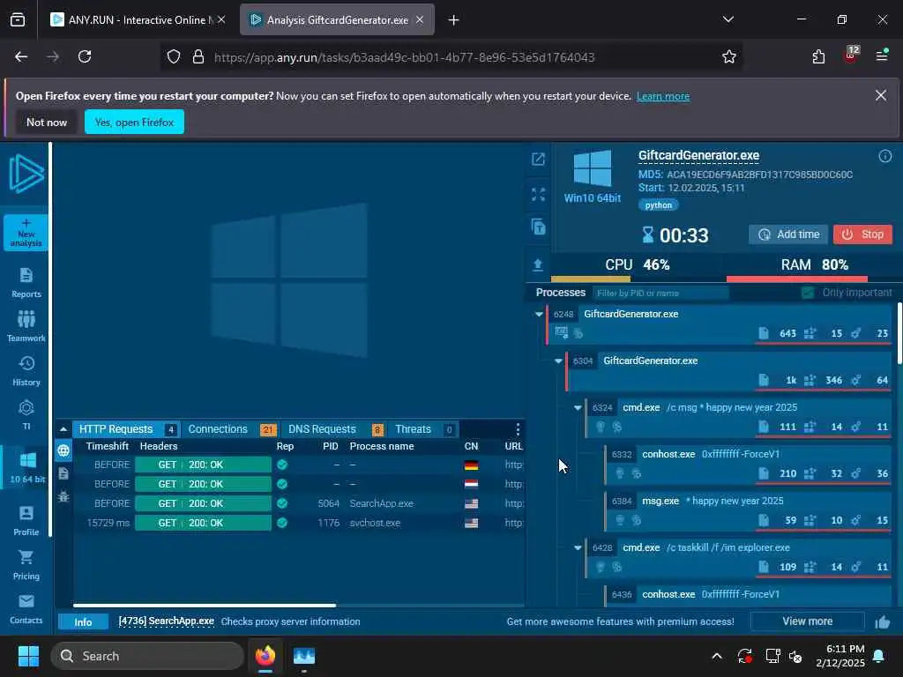Click the thumbs up feedback icon
Viewport: 903px width, 677px height.
[882, 621]
